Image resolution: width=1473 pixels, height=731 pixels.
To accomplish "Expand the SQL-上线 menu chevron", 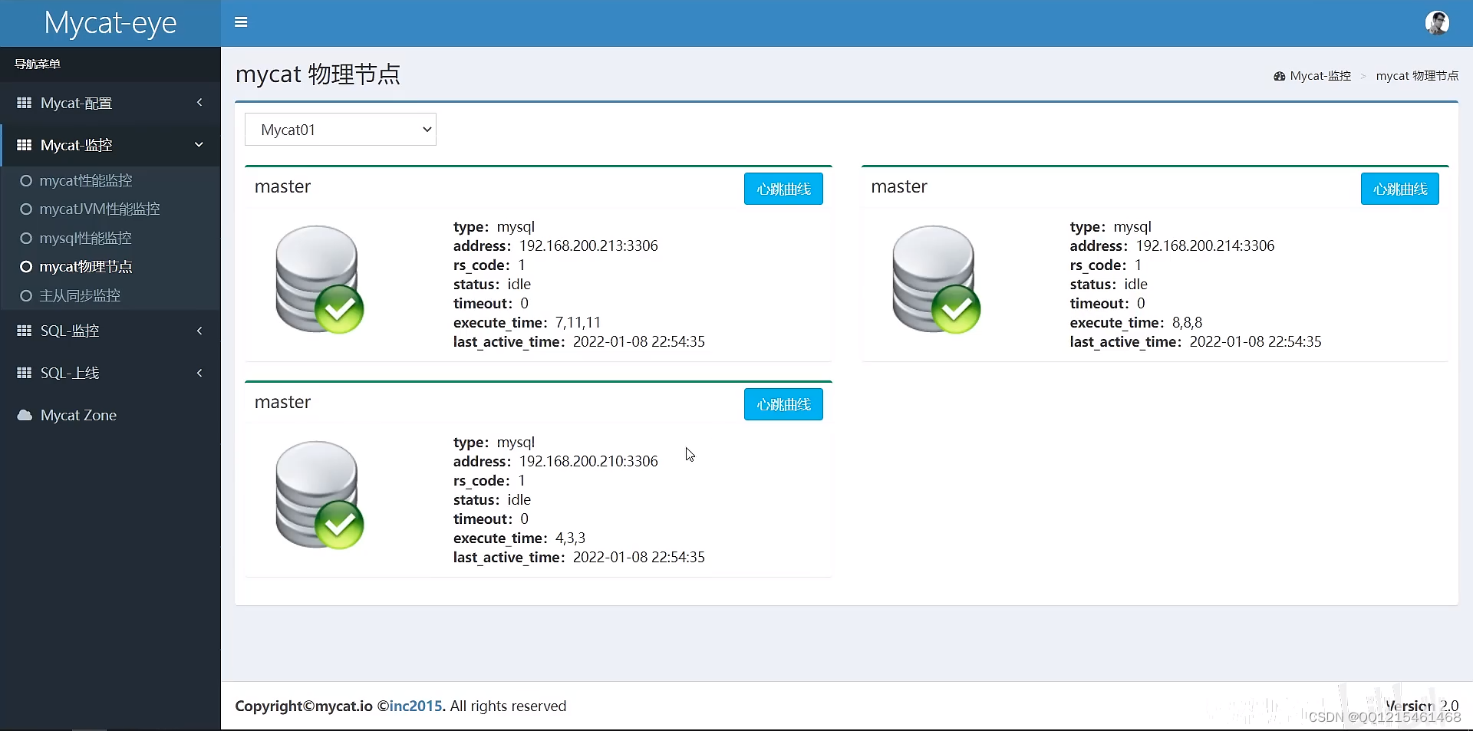I will [199, 373].
